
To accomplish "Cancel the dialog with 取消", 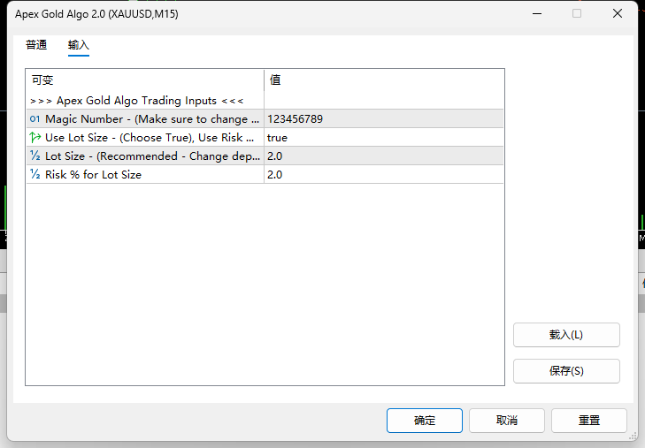I will click(507, 421).
